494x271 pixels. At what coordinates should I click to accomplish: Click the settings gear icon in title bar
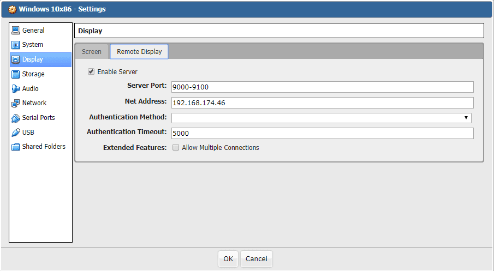click(12, 9)
